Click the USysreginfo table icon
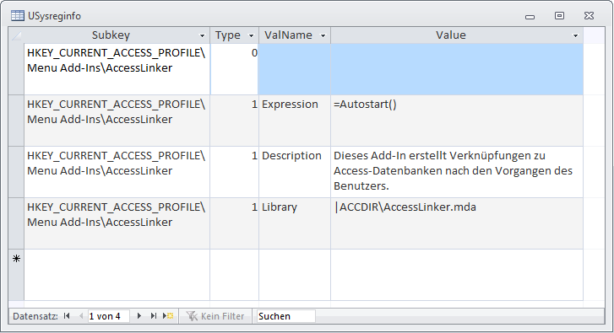614x333 pixels. click(18, 16)
